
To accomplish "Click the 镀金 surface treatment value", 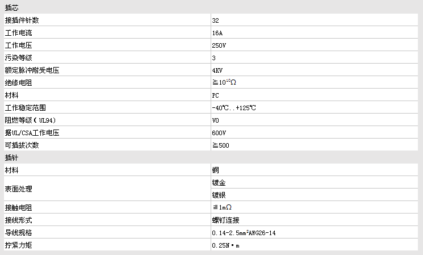I will [219, 182].
